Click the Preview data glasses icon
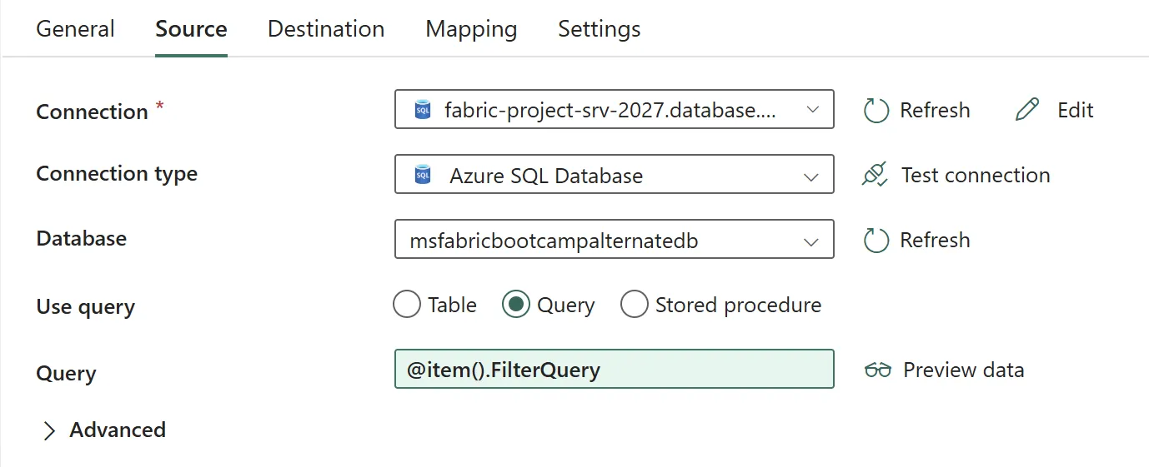This screenshot has height=467, width=1149. coord(878,370)
